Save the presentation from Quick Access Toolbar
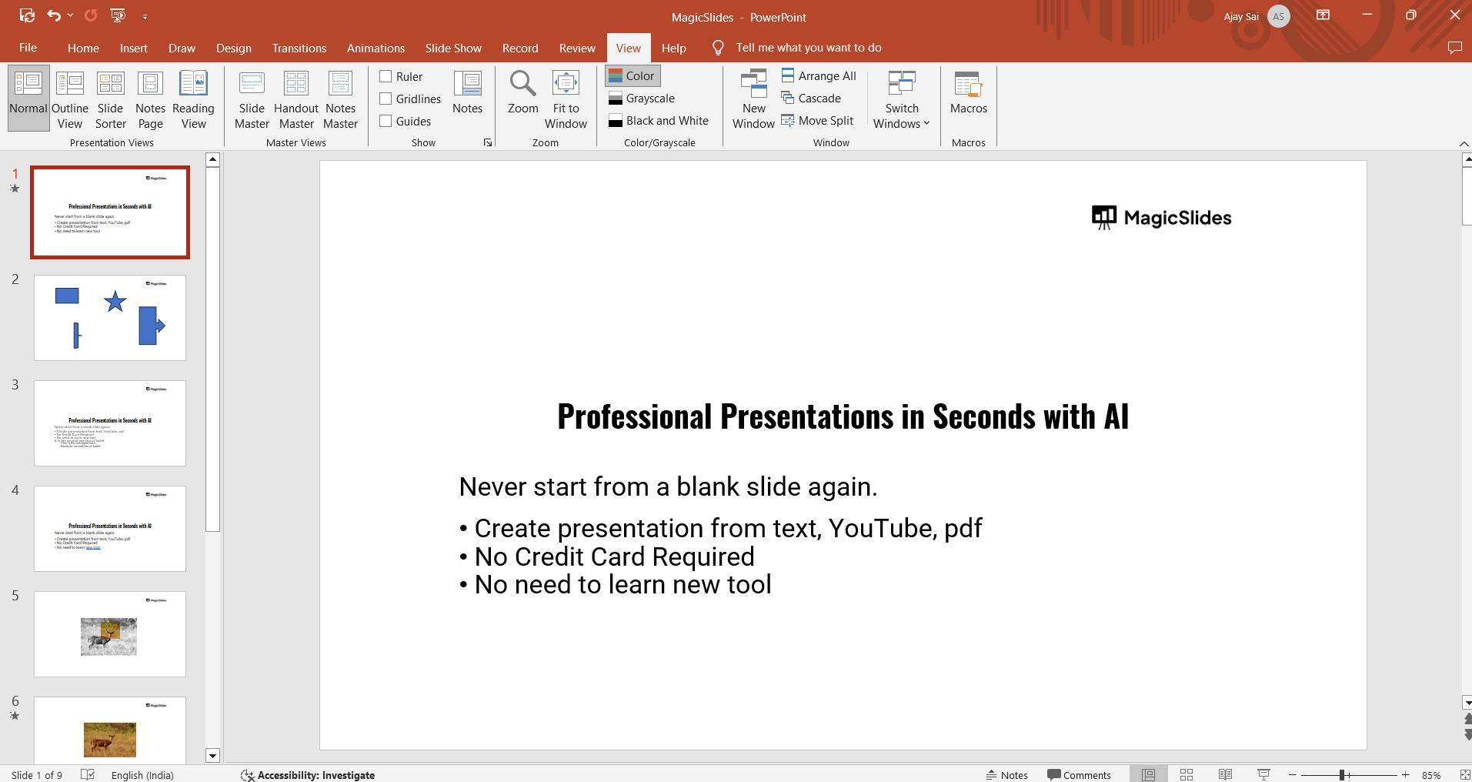This screenshot has width=1472, height=782. click(27, 15)
